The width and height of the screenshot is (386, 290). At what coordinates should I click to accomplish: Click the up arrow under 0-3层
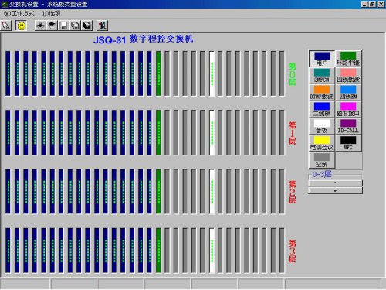[335, 183]
